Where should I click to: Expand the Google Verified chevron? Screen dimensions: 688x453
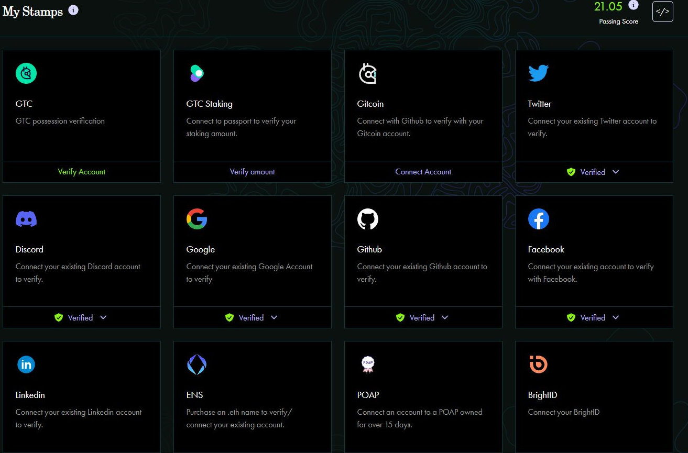(274, 317)
